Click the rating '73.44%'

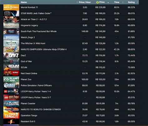point(131,55)
